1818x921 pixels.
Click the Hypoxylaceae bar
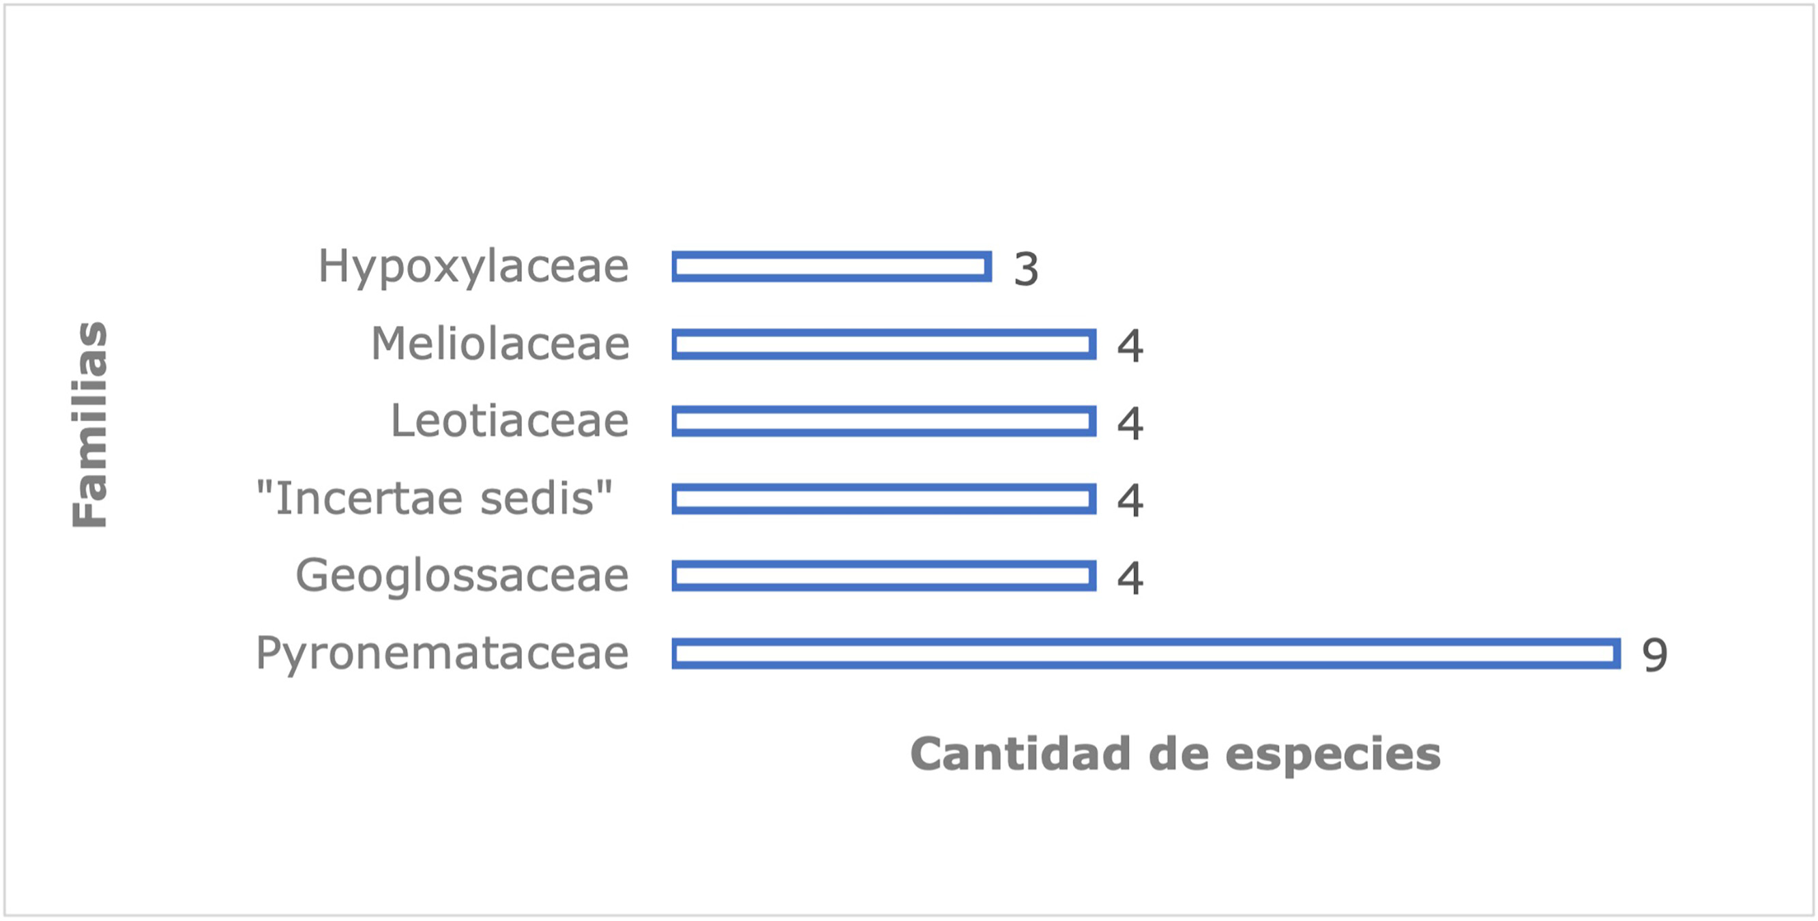(832, 267)
